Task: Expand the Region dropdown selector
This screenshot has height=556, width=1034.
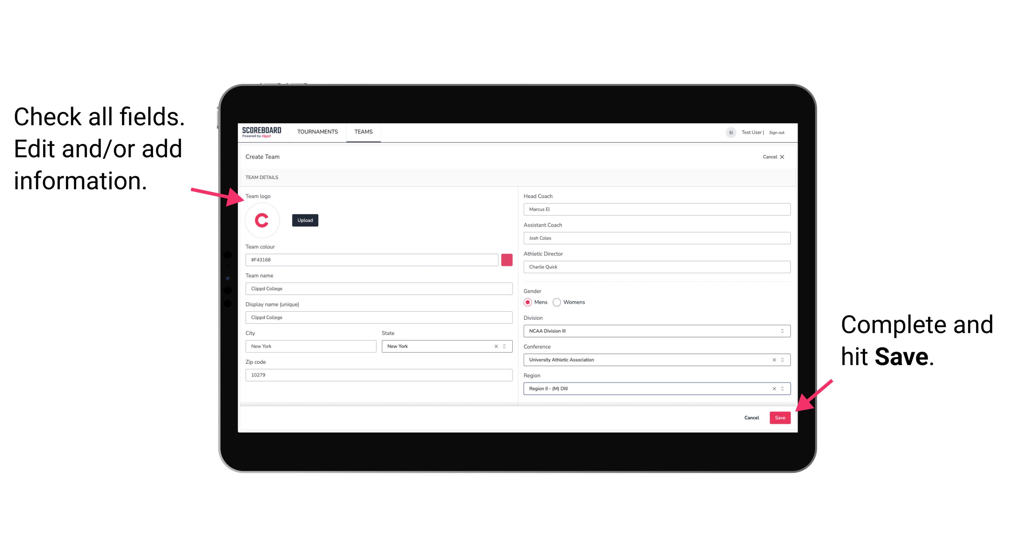Action: click(x=783, y=388)
